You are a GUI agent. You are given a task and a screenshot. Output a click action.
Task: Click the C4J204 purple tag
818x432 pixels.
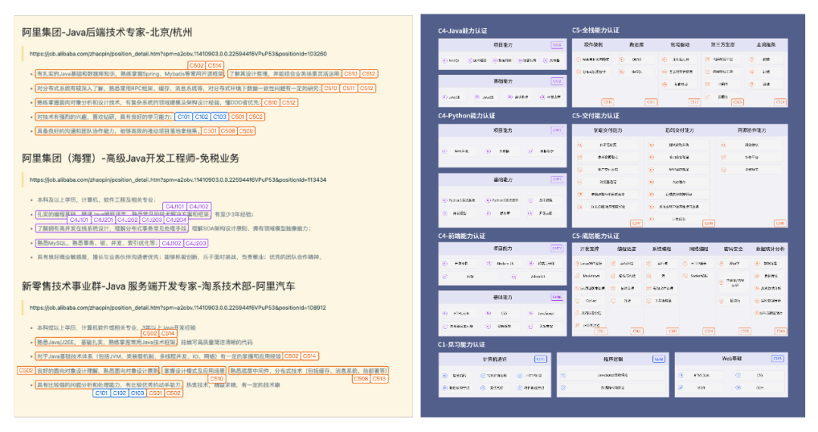click(x=176, y=221)
